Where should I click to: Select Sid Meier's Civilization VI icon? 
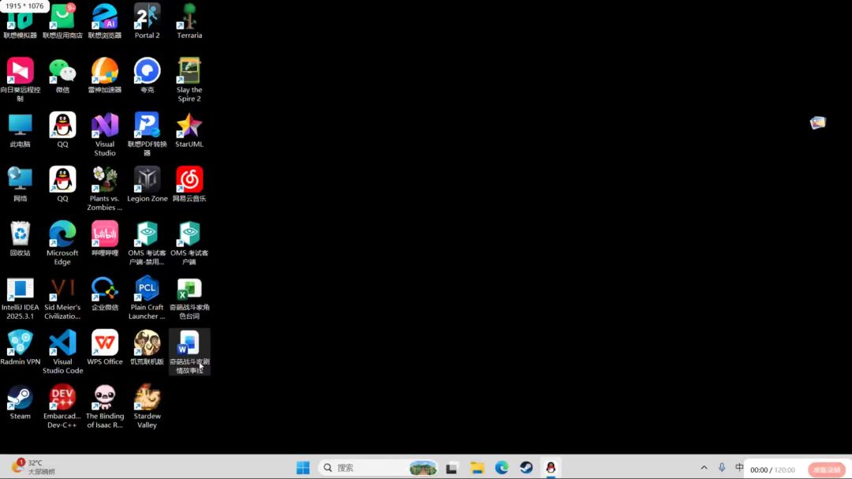point(62,298)
